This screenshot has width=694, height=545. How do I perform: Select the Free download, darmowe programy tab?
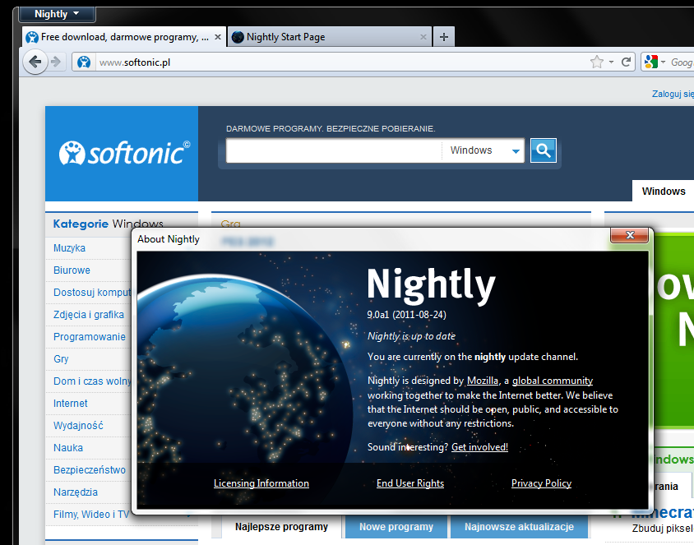[124, 37]
